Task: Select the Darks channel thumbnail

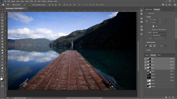Action: (149, 81)
